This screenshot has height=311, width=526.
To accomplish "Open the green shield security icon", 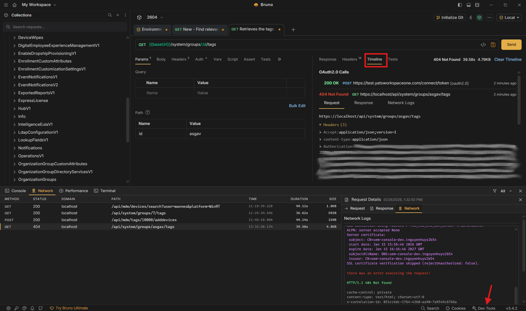I will pyautogui.click(x=479, y=18).
